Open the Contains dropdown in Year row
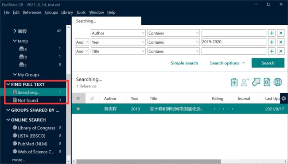288x164 pixels. point(173,42)
